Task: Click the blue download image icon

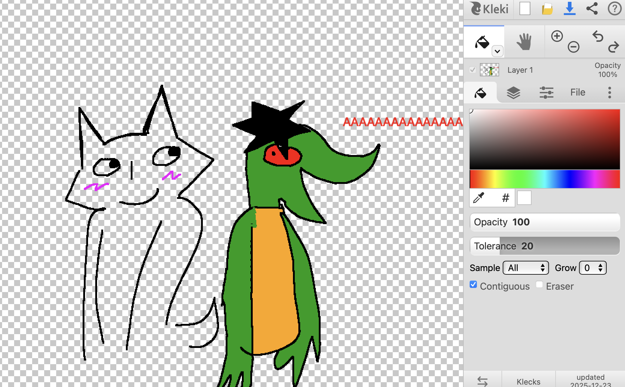Action: (569, 9)
